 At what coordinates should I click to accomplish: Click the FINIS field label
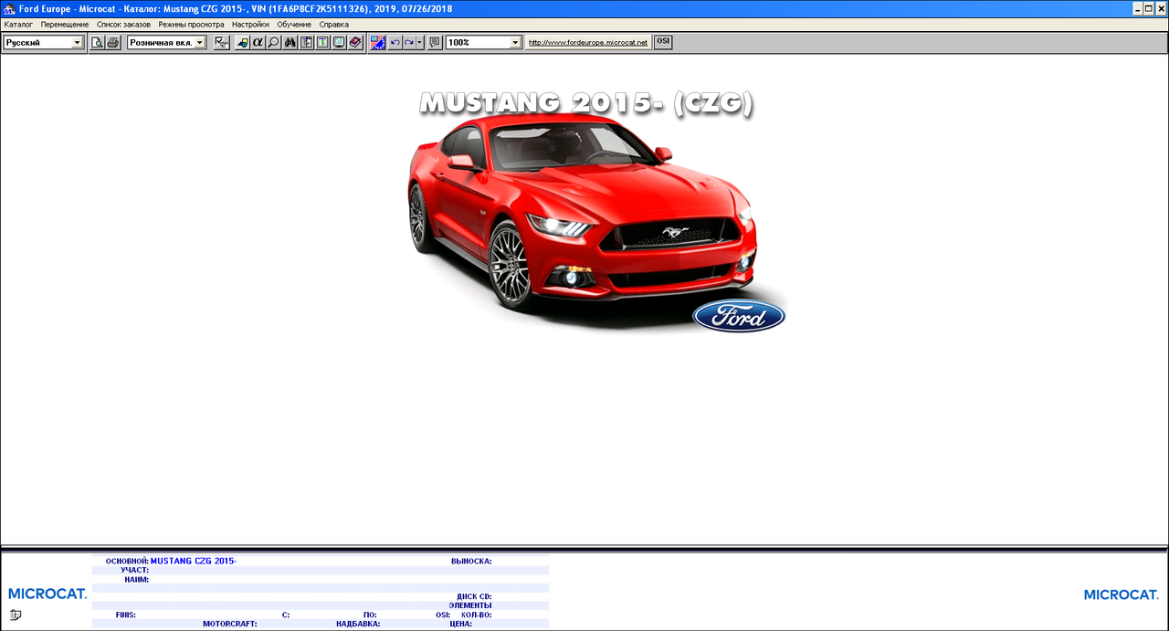(126, 615)
